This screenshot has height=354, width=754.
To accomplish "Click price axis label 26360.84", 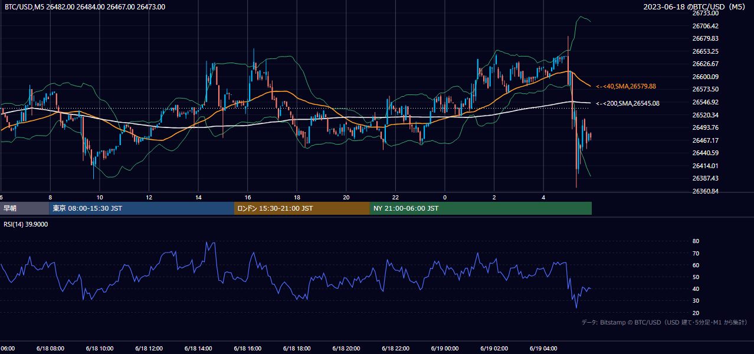I will click(x=705, y=191).
